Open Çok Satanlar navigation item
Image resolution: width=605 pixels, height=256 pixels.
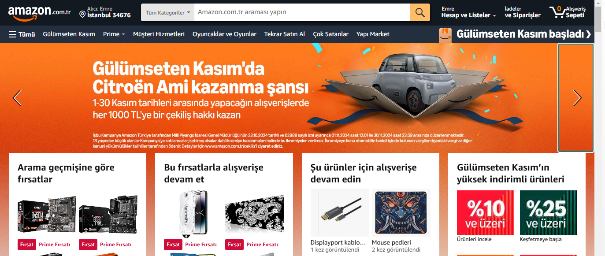click(330, 34)
